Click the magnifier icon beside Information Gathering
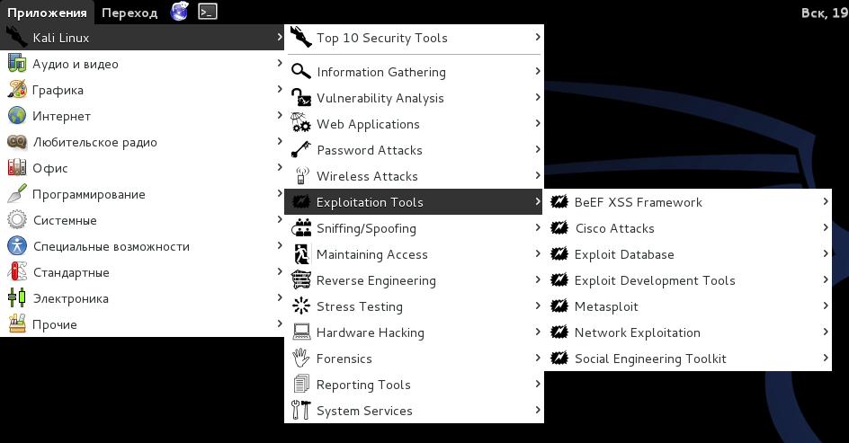849x443 pixels. tap(301, 72)
